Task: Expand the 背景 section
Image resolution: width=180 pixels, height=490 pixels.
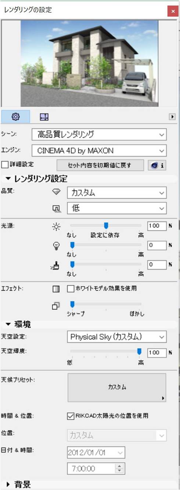Action: click(x=18, y=484)
